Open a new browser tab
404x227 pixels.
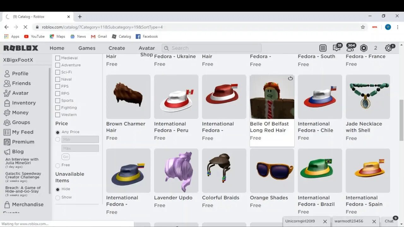80,17
